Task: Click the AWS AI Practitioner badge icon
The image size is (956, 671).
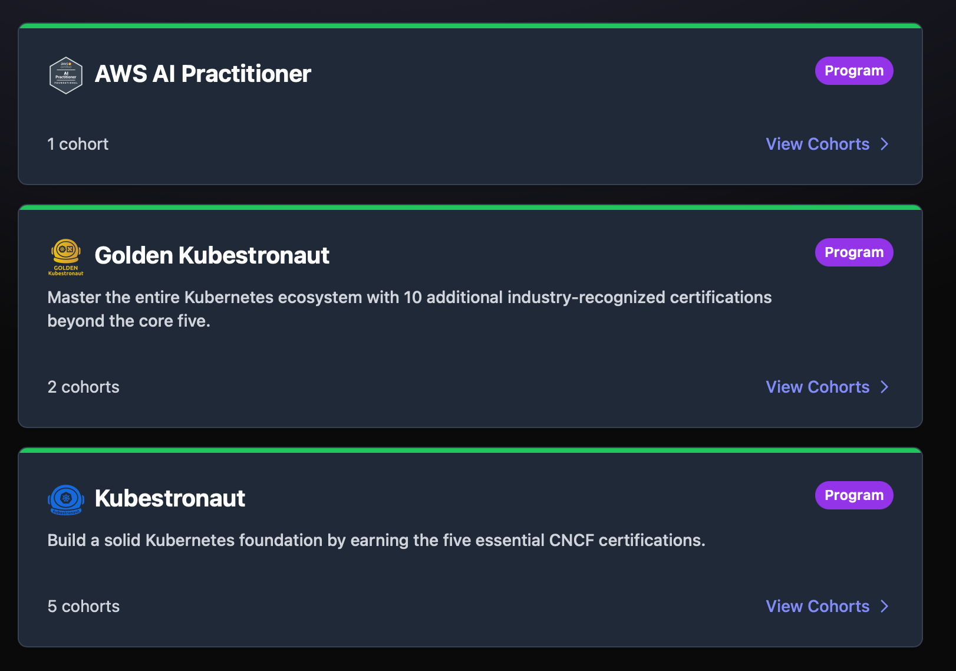Action: click(65, 75)
